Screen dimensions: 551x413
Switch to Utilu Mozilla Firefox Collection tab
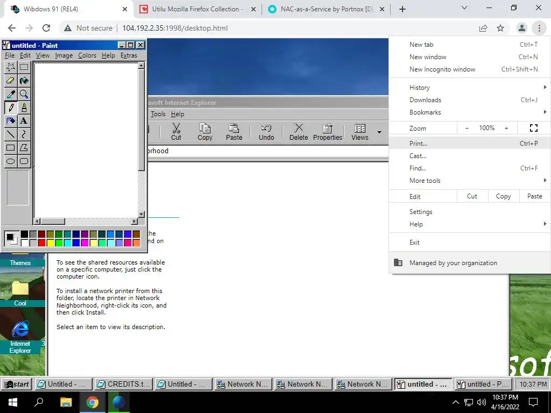click(197, 9)
